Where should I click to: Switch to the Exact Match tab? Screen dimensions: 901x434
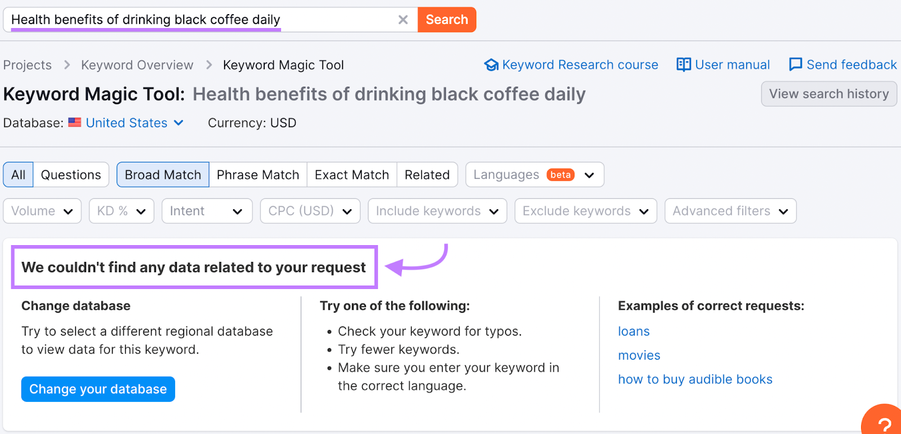pos(352,175)
